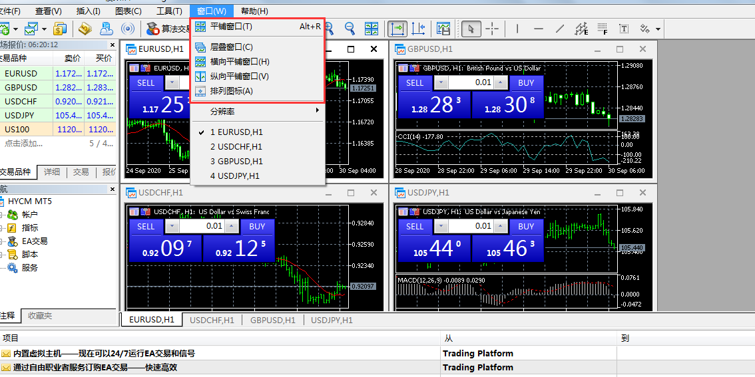Choose 层叠窗口(C) from window menu
The height and width of the screenshot is (377, 755).
click(231, 47)
